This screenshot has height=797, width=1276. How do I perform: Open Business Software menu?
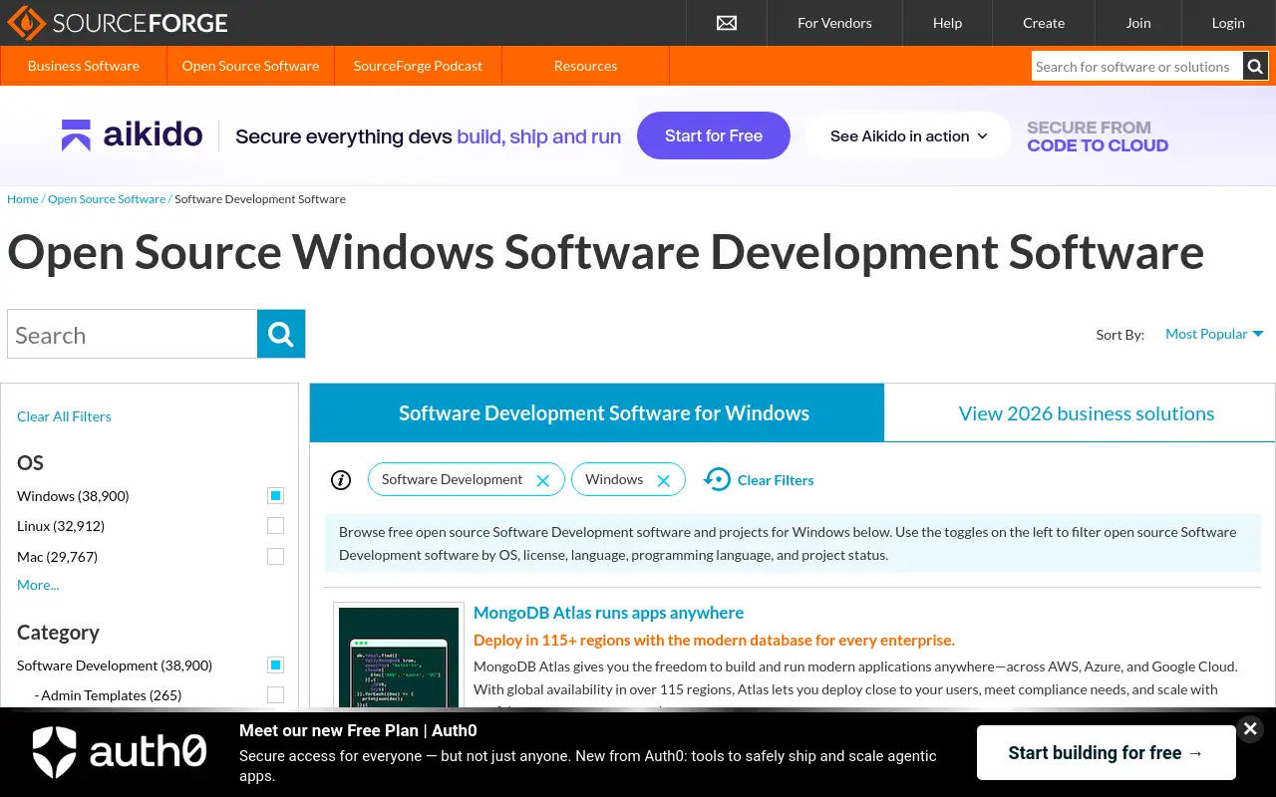tap(84, 66)
